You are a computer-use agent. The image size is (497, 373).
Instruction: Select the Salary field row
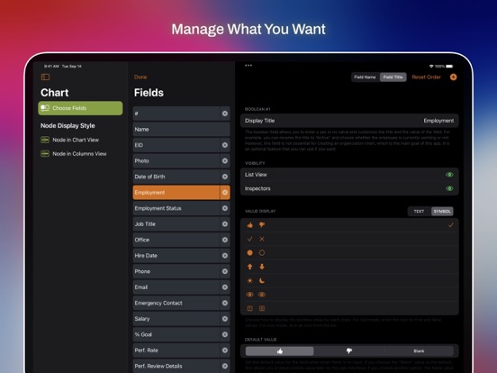[x=176, y=319]
